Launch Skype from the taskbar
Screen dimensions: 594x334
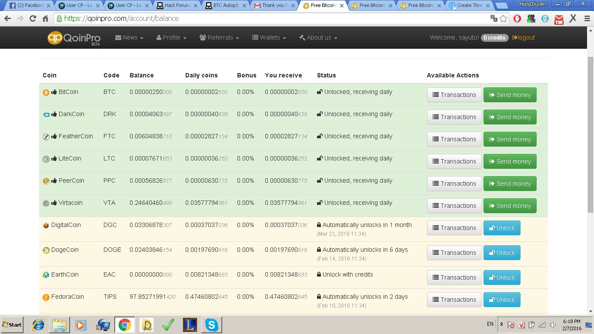click(x=212, y=325)
